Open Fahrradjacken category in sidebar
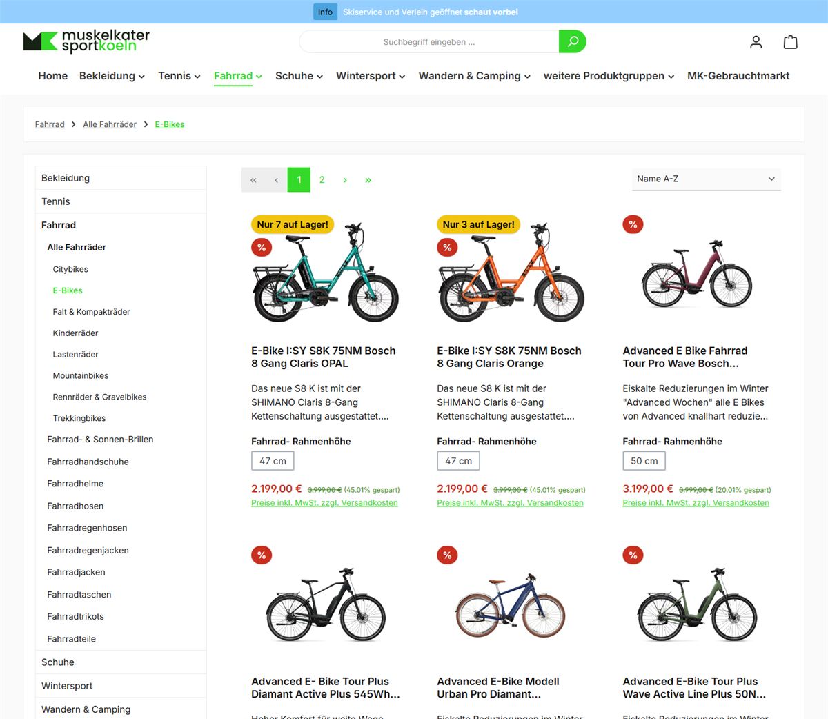This screenshot has height=719, width=828. [76, 572]
